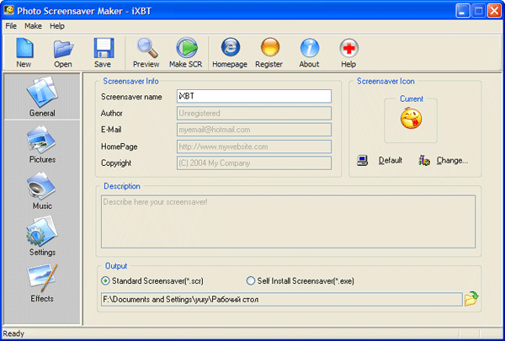Click the output path field
Screen dimensions: 505x341
point(282,300)
